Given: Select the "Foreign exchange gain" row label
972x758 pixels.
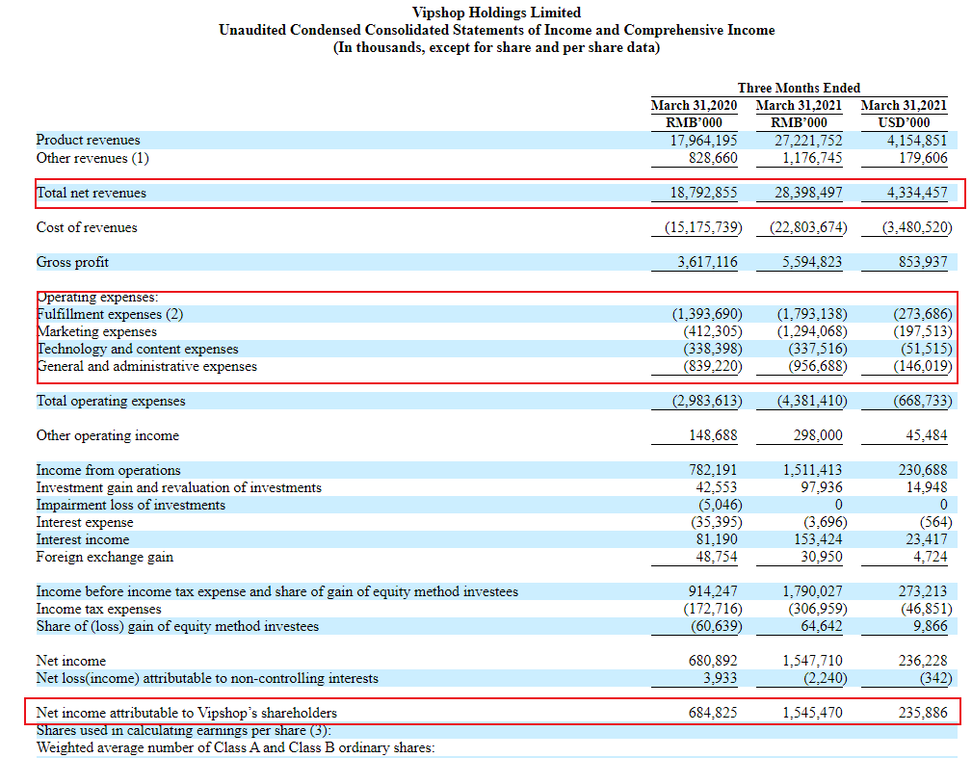Looking at the screenshot, I should (x=105, y=558).
